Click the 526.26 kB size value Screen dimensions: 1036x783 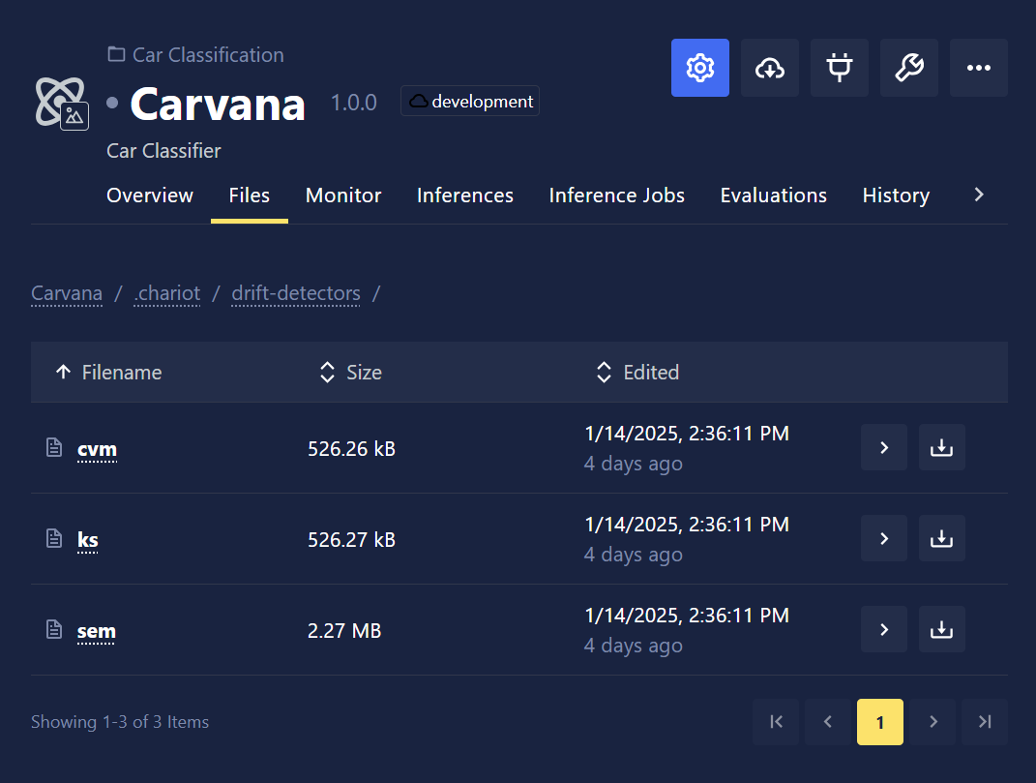tap(351, 449)
